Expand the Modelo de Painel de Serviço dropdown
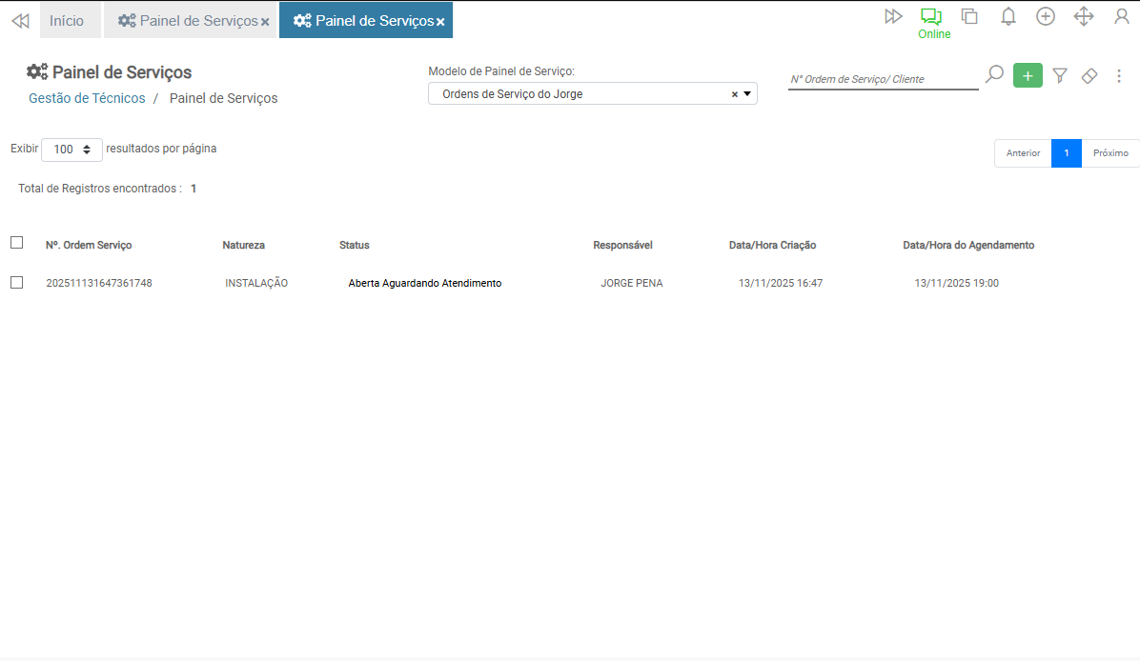The image size is (1140, 661). coord(748,94)
